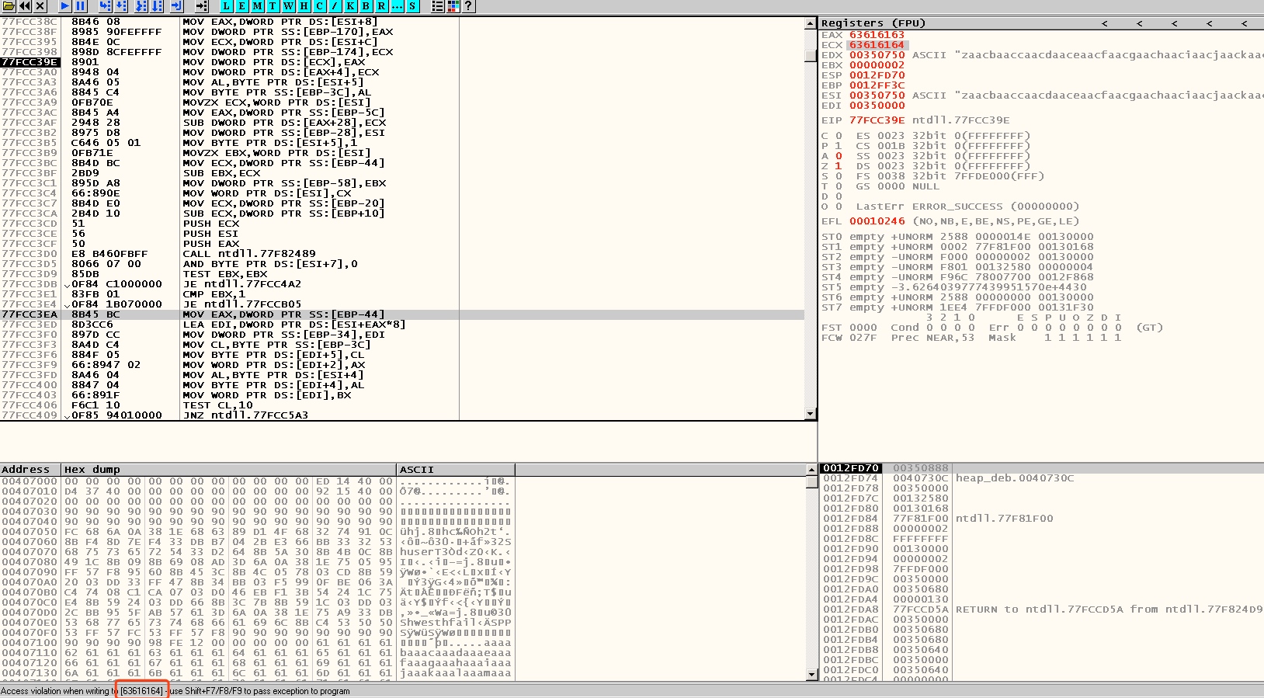1264x698 pixels.
Task: Show the Log window with L button
Action: click(x=226, y=6)
